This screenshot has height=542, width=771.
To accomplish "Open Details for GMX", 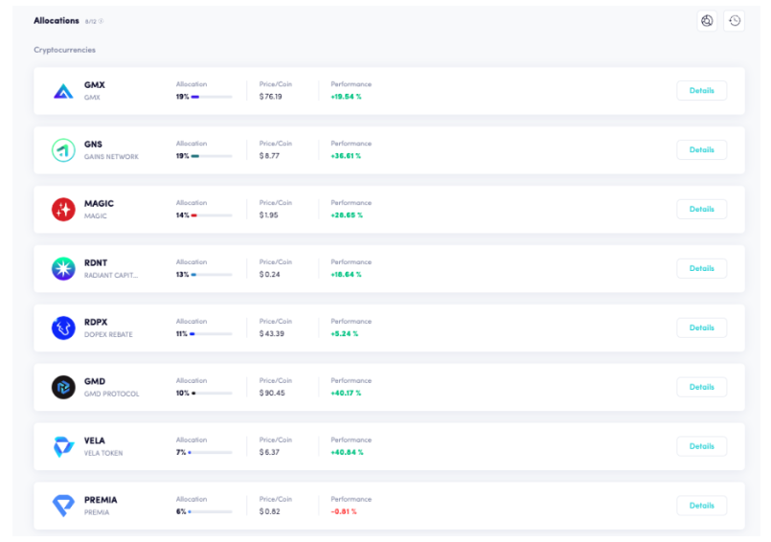I will click(702, 91).
